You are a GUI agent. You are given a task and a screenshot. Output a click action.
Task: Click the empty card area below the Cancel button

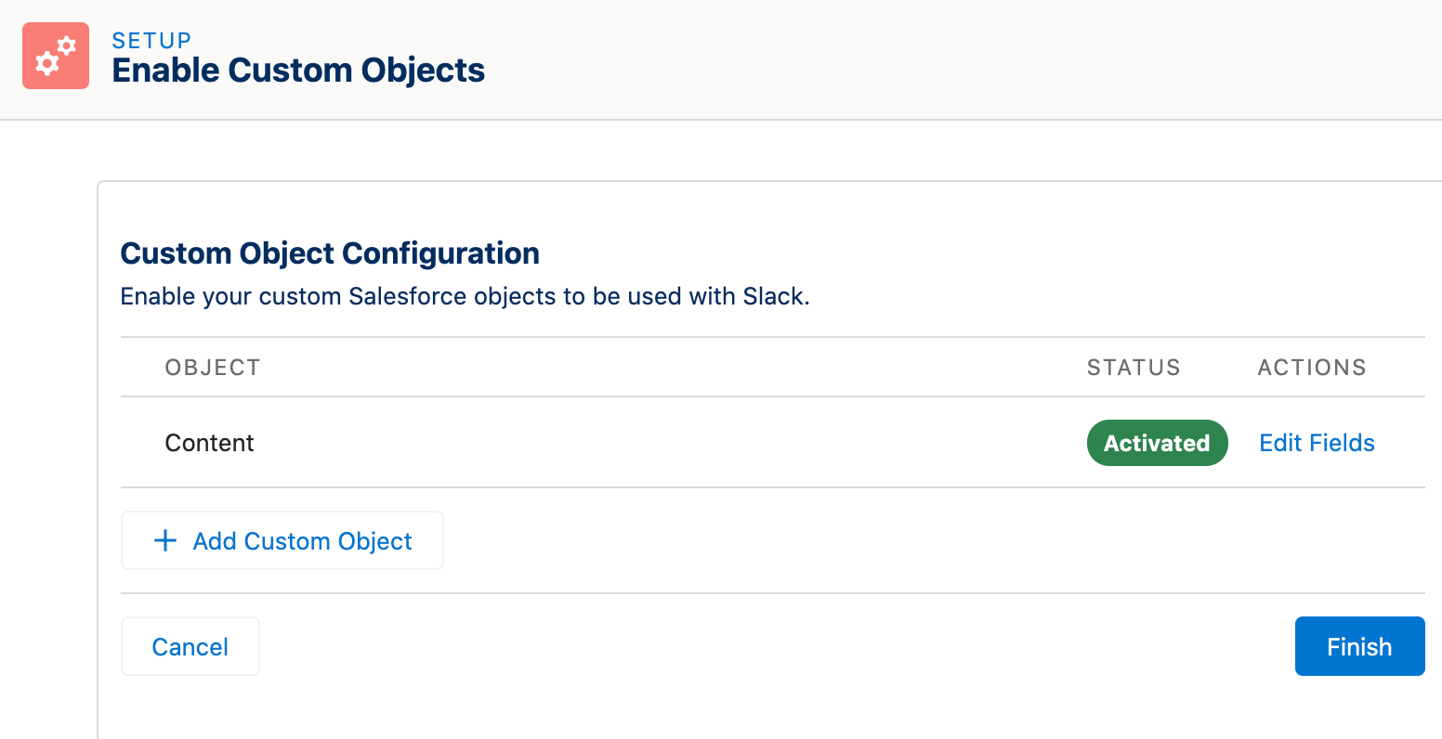[x=650, y=710]
